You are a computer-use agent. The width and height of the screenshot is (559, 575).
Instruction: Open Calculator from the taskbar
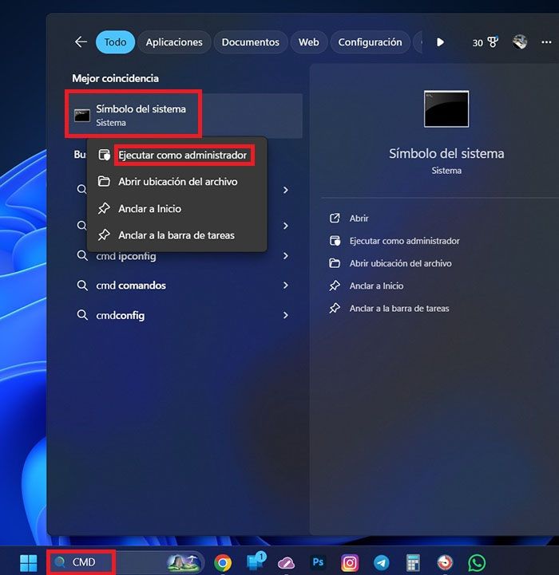tap(413, 562)
